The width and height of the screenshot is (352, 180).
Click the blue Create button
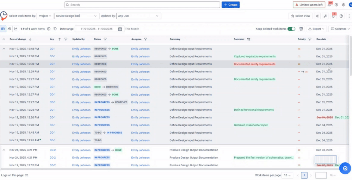pyautogui.click(x=230, y=5)
